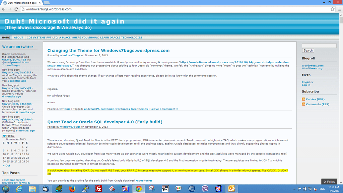Open the tinyurl.com/cn7xvj3 link

(16, 88)
